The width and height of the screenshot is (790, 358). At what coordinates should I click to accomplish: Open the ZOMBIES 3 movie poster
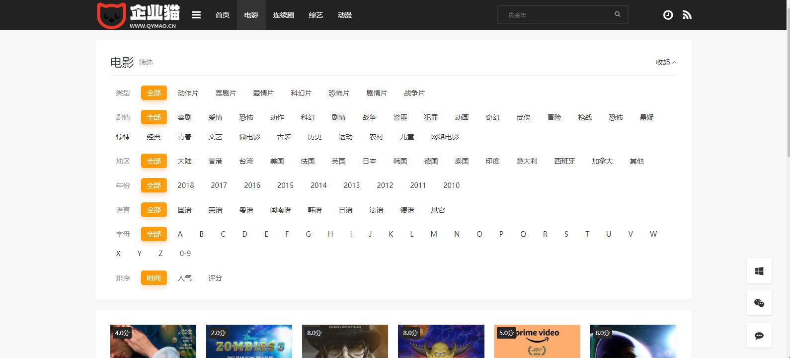point(249,342)
